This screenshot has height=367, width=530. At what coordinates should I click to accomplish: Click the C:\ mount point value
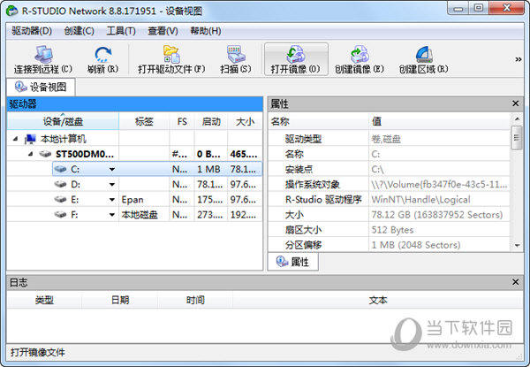377,169
